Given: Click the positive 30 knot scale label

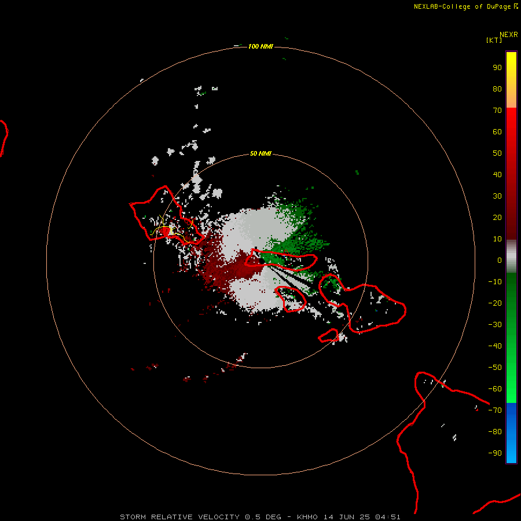Looking at the screenshot, I should pos(497,196).
